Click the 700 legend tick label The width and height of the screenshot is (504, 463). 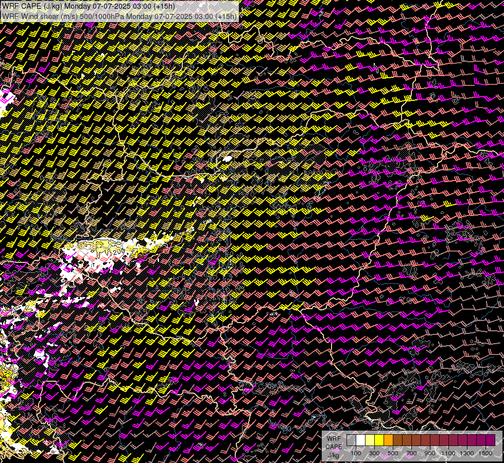[x=411, y=453]
